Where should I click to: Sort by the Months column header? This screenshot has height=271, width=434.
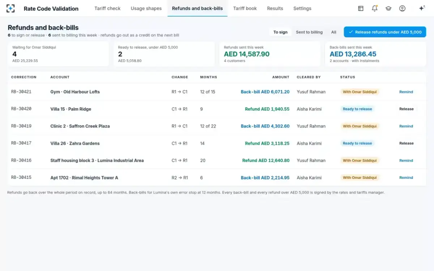209,77
